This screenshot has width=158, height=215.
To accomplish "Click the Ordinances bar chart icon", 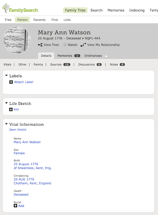I will pos(106,56).
